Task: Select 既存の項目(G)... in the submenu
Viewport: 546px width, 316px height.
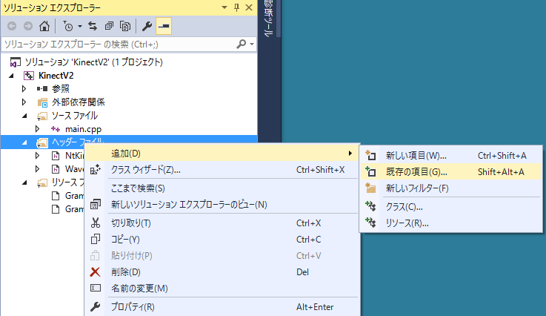Action: click(x=416, y=171)
